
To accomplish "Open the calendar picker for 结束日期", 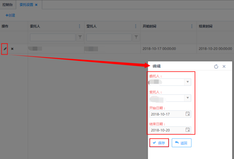I will tap(188, 130).
